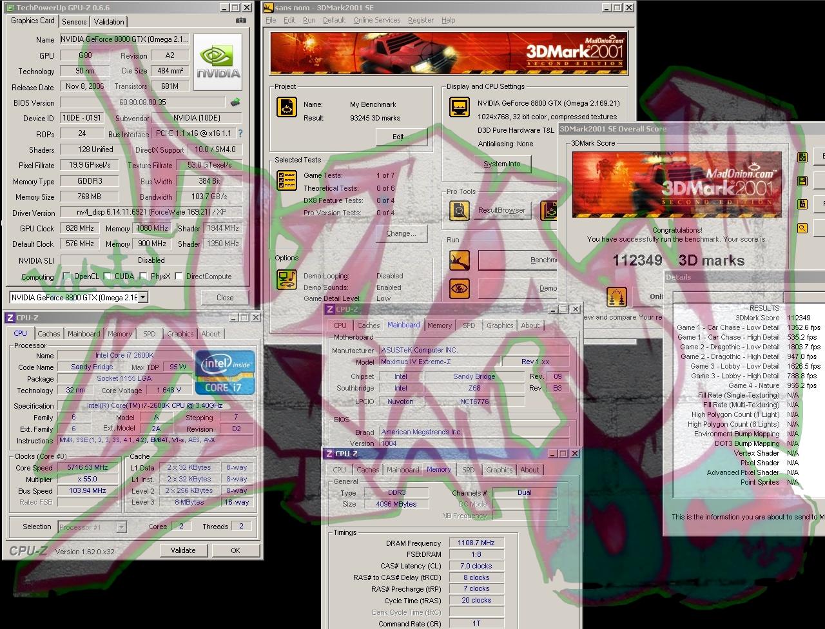Click the 3DMark2001 SE title bar icon
Image resolution: width=825 pixels, height=629 pixels.
point(269,8)
